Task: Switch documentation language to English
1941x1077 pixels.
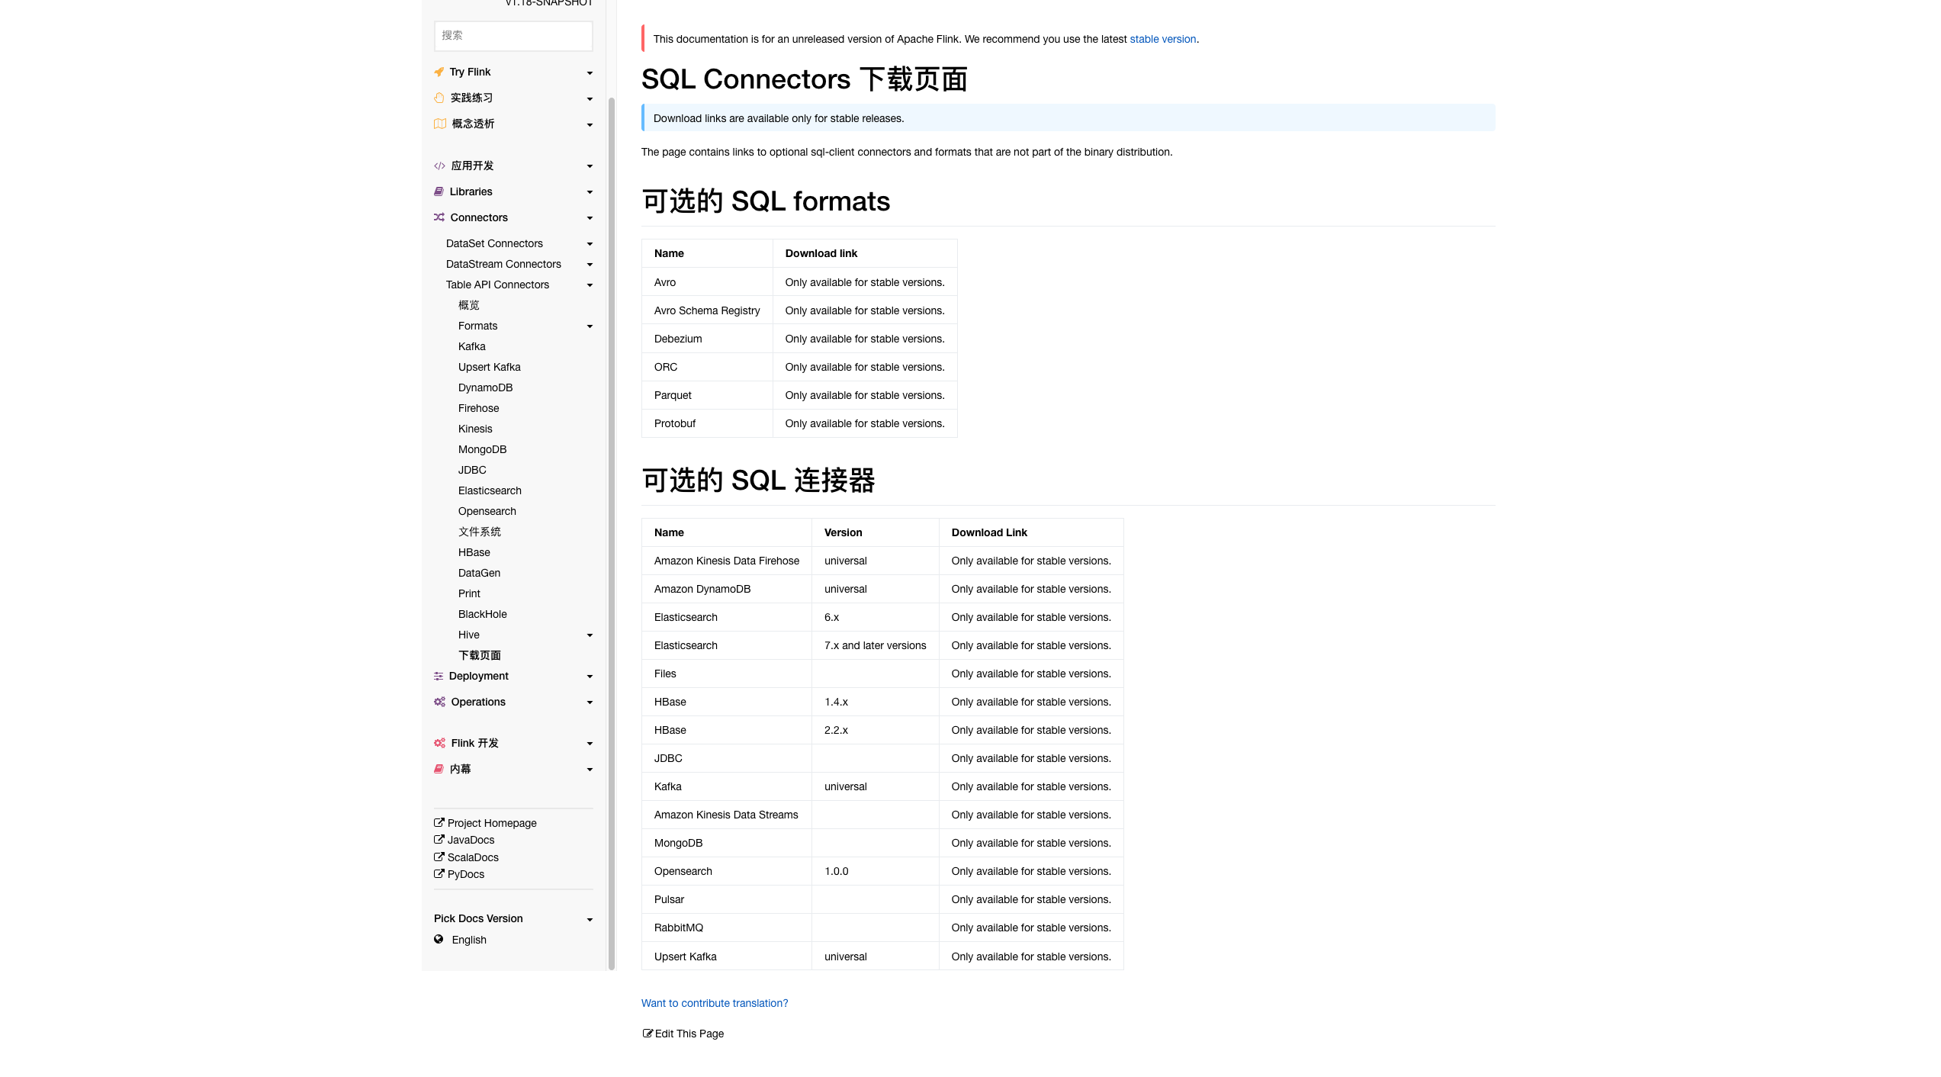Action: (x=469, y=940)
